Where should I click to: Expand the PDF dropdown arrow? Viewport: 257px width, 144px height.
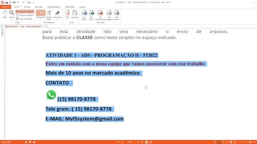[x=67, y=20]
